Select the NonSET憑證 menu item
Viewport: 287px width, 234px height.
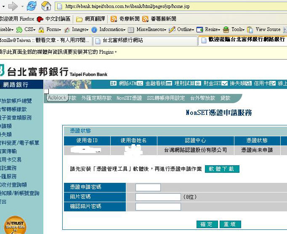tap(129, 98)
